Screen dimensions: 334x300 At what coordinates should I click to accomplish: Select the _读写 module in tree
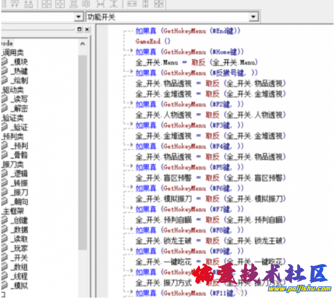coord(21,99)
